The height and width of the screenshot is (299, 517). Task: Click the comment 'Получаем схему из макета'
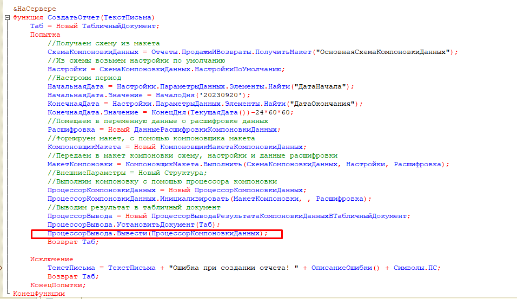click(x=104, y=43)
